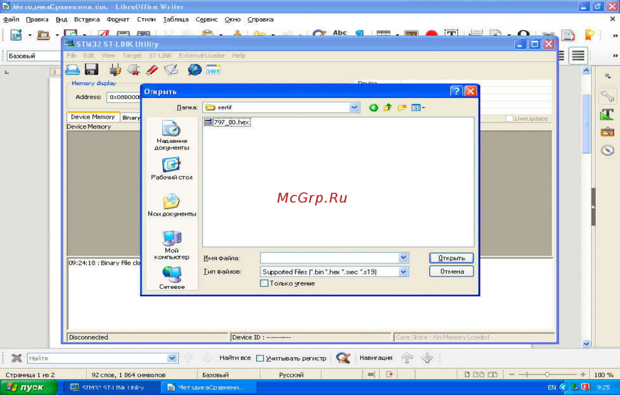The height and width of the screenshot is (395, 620).
Task: Click the Найти search input field
Action: (98, 358)
